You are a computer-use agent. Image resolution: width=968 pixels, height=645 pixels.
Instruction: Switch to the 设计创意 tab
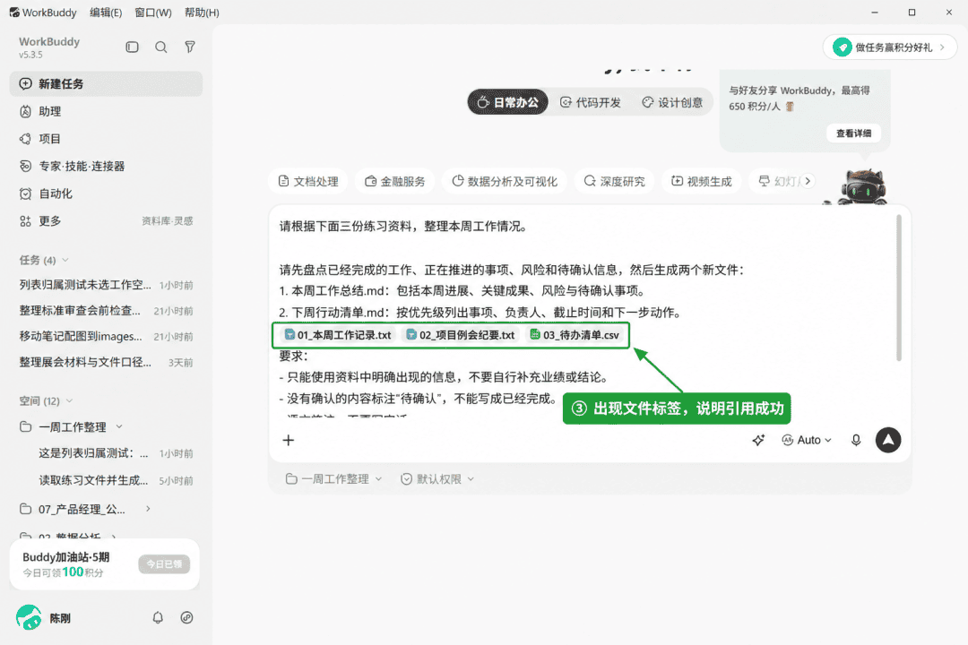(672, 102)
